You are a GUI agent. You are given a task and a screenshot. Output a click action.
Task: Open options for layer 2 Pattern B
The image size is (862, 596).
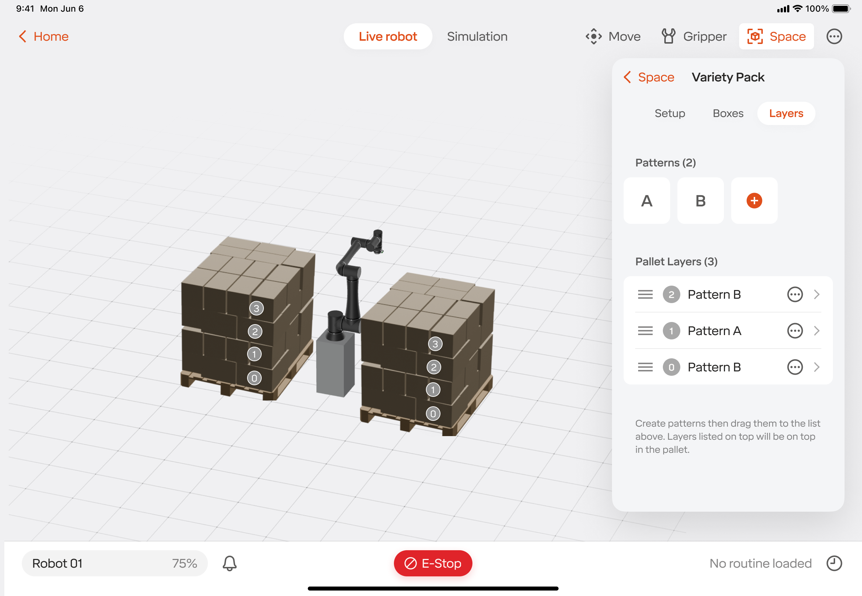pyautogui.click(x=794, y=294)
